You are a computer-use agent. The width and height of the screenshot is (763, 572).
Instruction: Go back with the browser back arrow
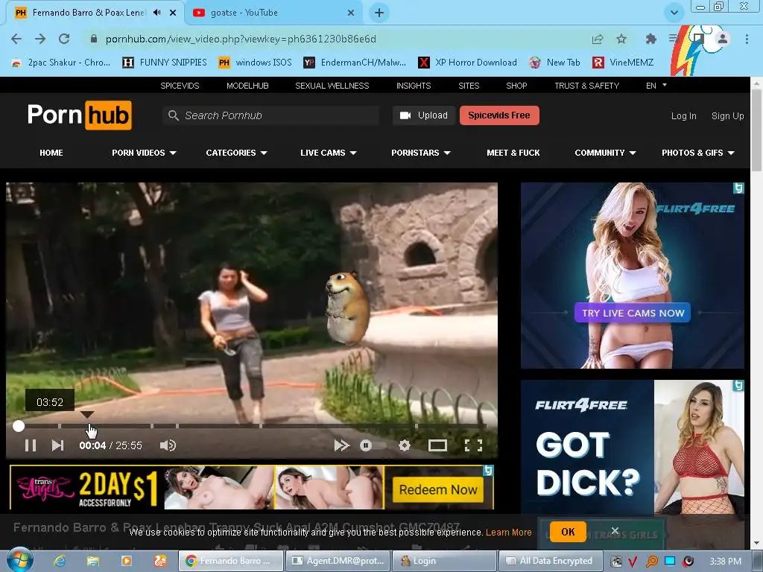tap(16, 39)
